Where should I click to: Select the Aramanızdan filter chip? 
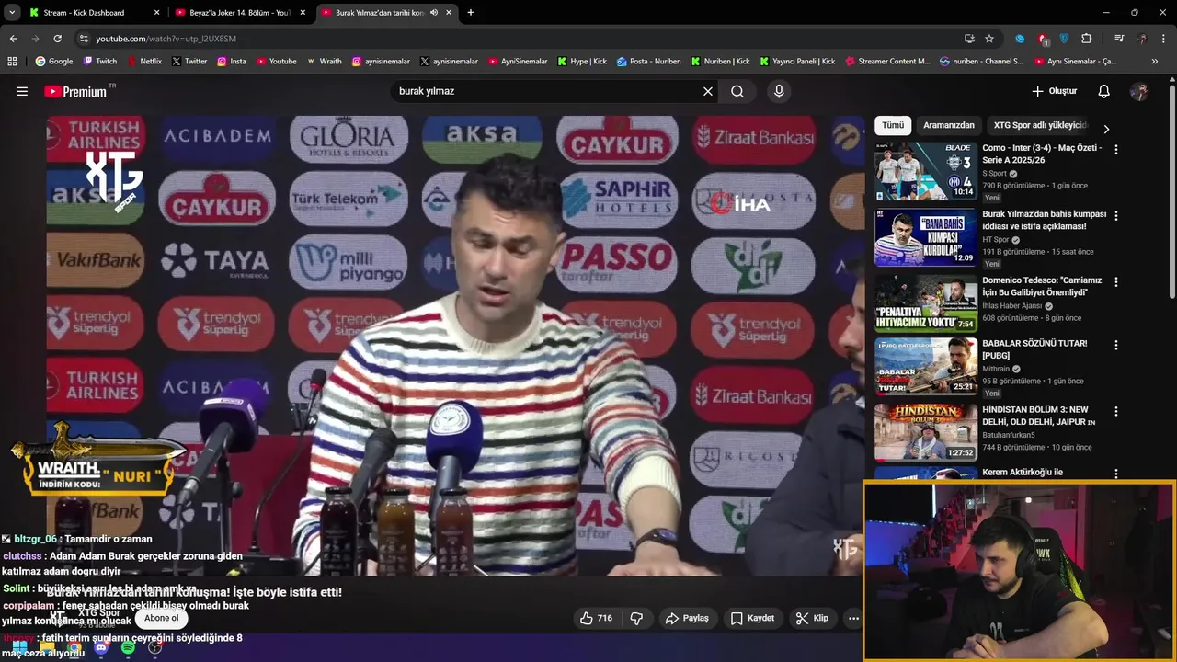coord(949,125)
